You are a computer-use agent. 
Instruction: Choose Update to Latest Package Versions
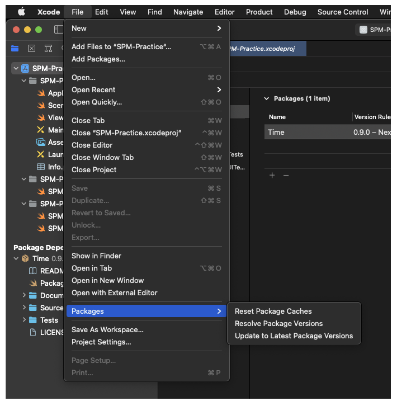click(294, 336)
